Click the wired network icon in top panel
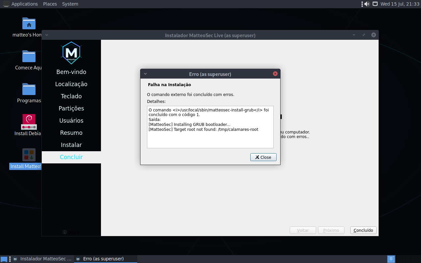The width and height of the screenshot is (421, 263). (375, 4)
